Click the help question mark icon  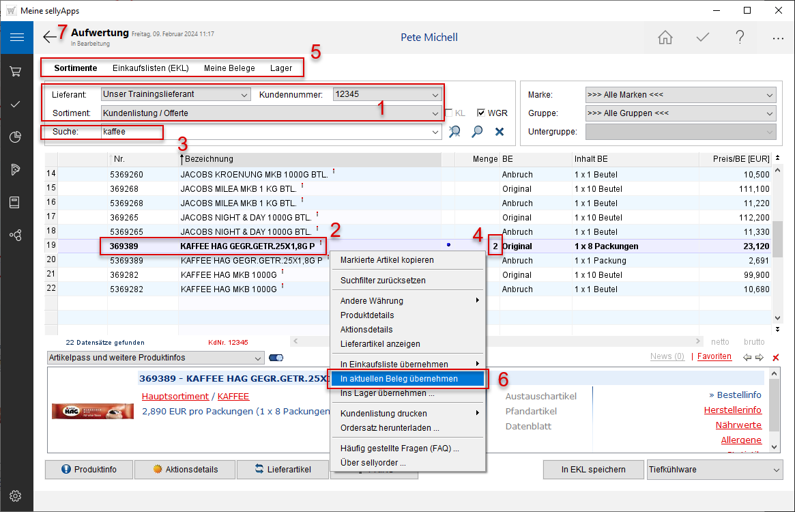point(740,38)
